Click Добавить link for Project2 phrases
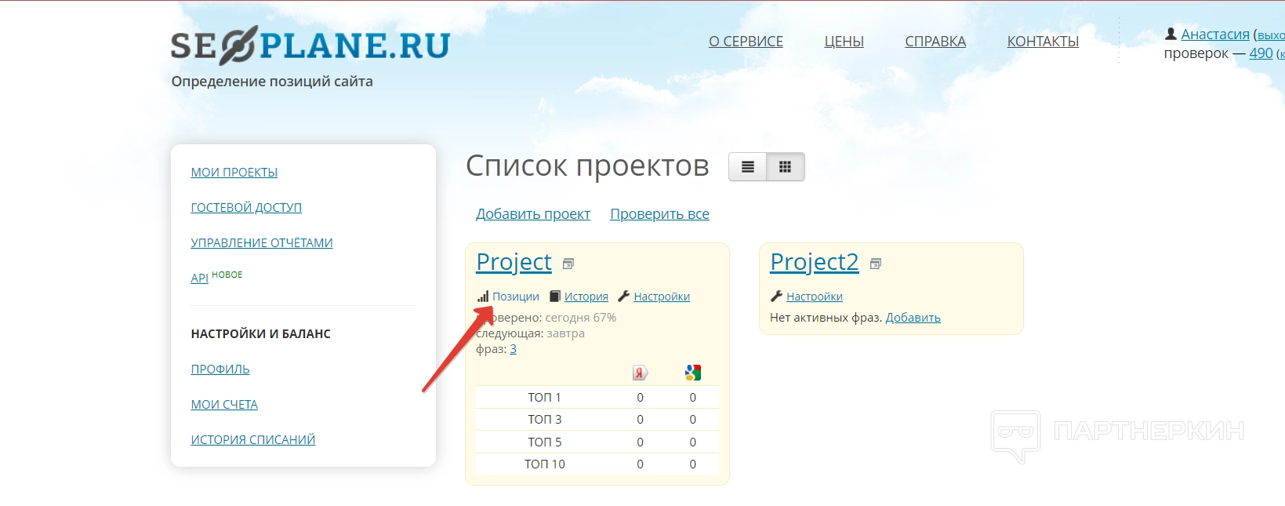 click(913, 318)
